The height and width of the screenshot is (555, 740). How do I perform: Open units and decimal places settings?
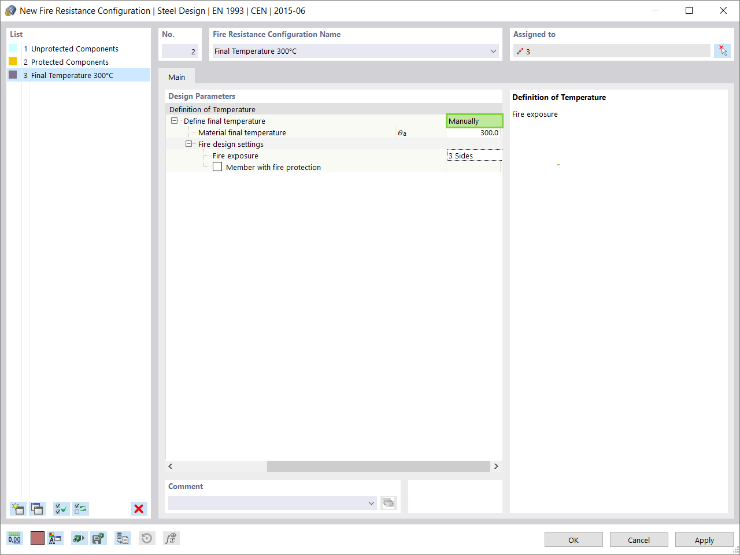click(14, 538)
